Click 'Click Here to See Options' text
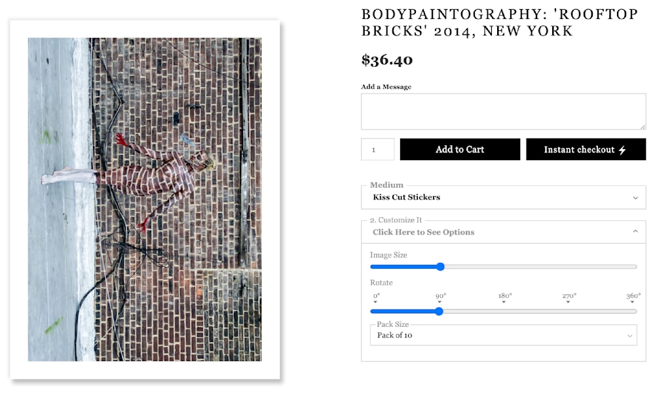Image resolution: width=655 pixels, height=393 pixels. click(x=424, y=232)
